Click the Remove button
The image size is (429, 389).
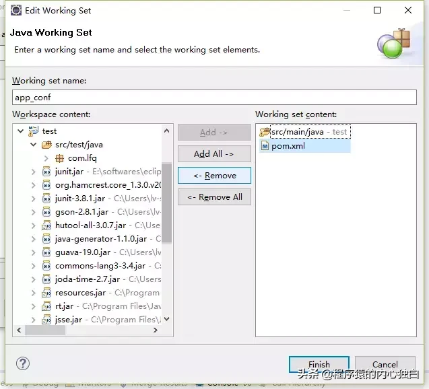click(x=214, y=175)
